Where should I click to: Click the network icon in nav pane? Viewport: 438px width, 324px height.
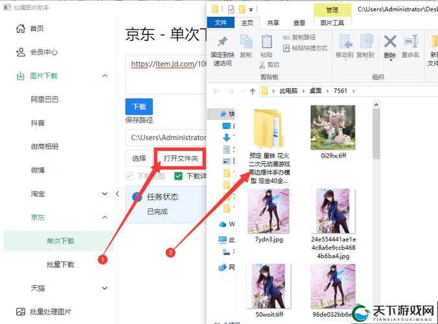(222, 267)
